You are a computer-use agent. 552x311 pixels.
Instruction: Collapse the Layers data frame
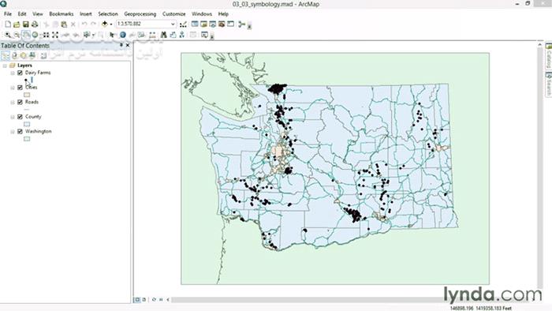tap(5, 66)
